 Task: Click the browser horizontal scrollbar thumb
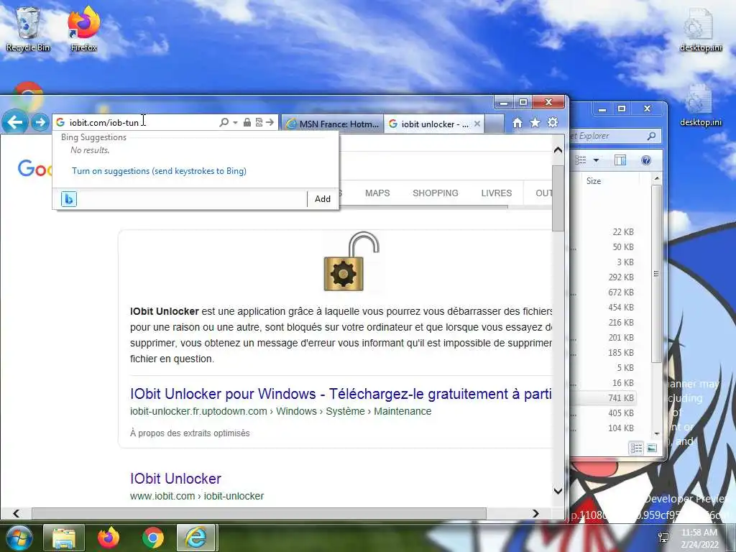(259, 513)
